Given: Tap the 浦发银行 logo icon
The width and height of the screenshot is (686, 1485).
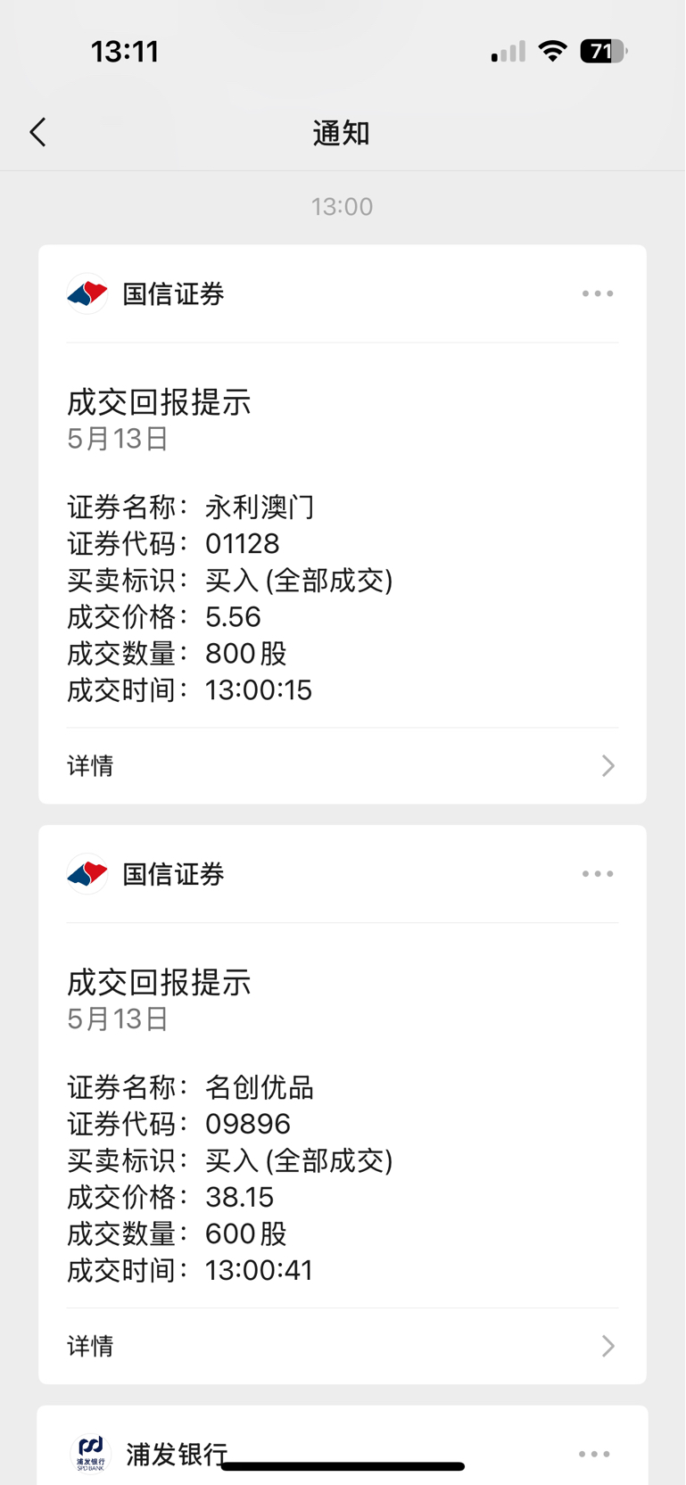Looking at the screenshot, I should [x=90, y=1454].
